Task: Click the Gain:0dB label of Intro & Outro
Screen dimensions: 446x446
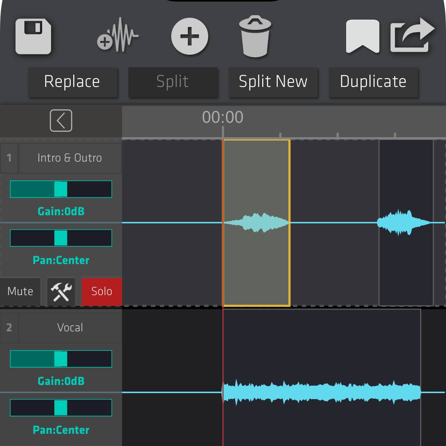Action: (61, 212)
